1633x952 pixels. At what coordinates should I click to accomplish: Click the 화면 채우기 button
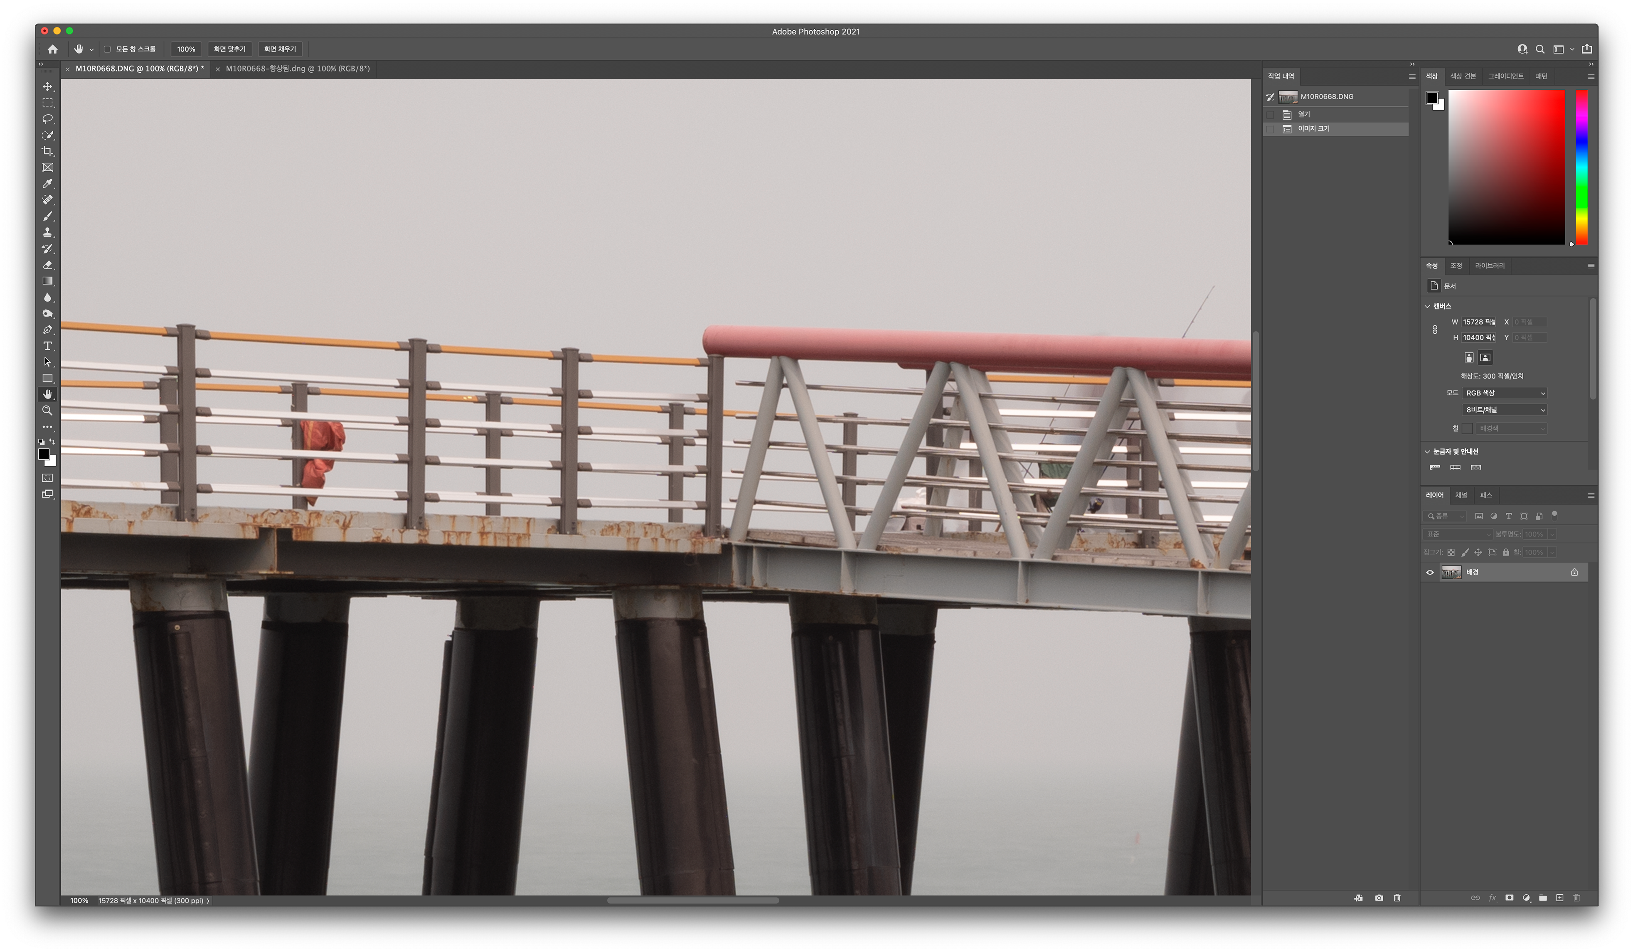coord(280,49)
